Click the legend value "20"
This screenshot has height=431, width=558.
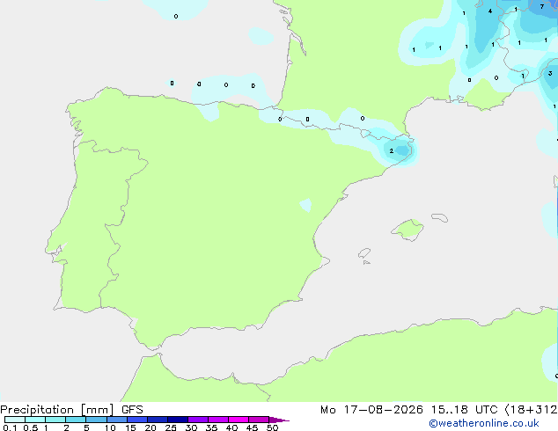click(151, 427)
